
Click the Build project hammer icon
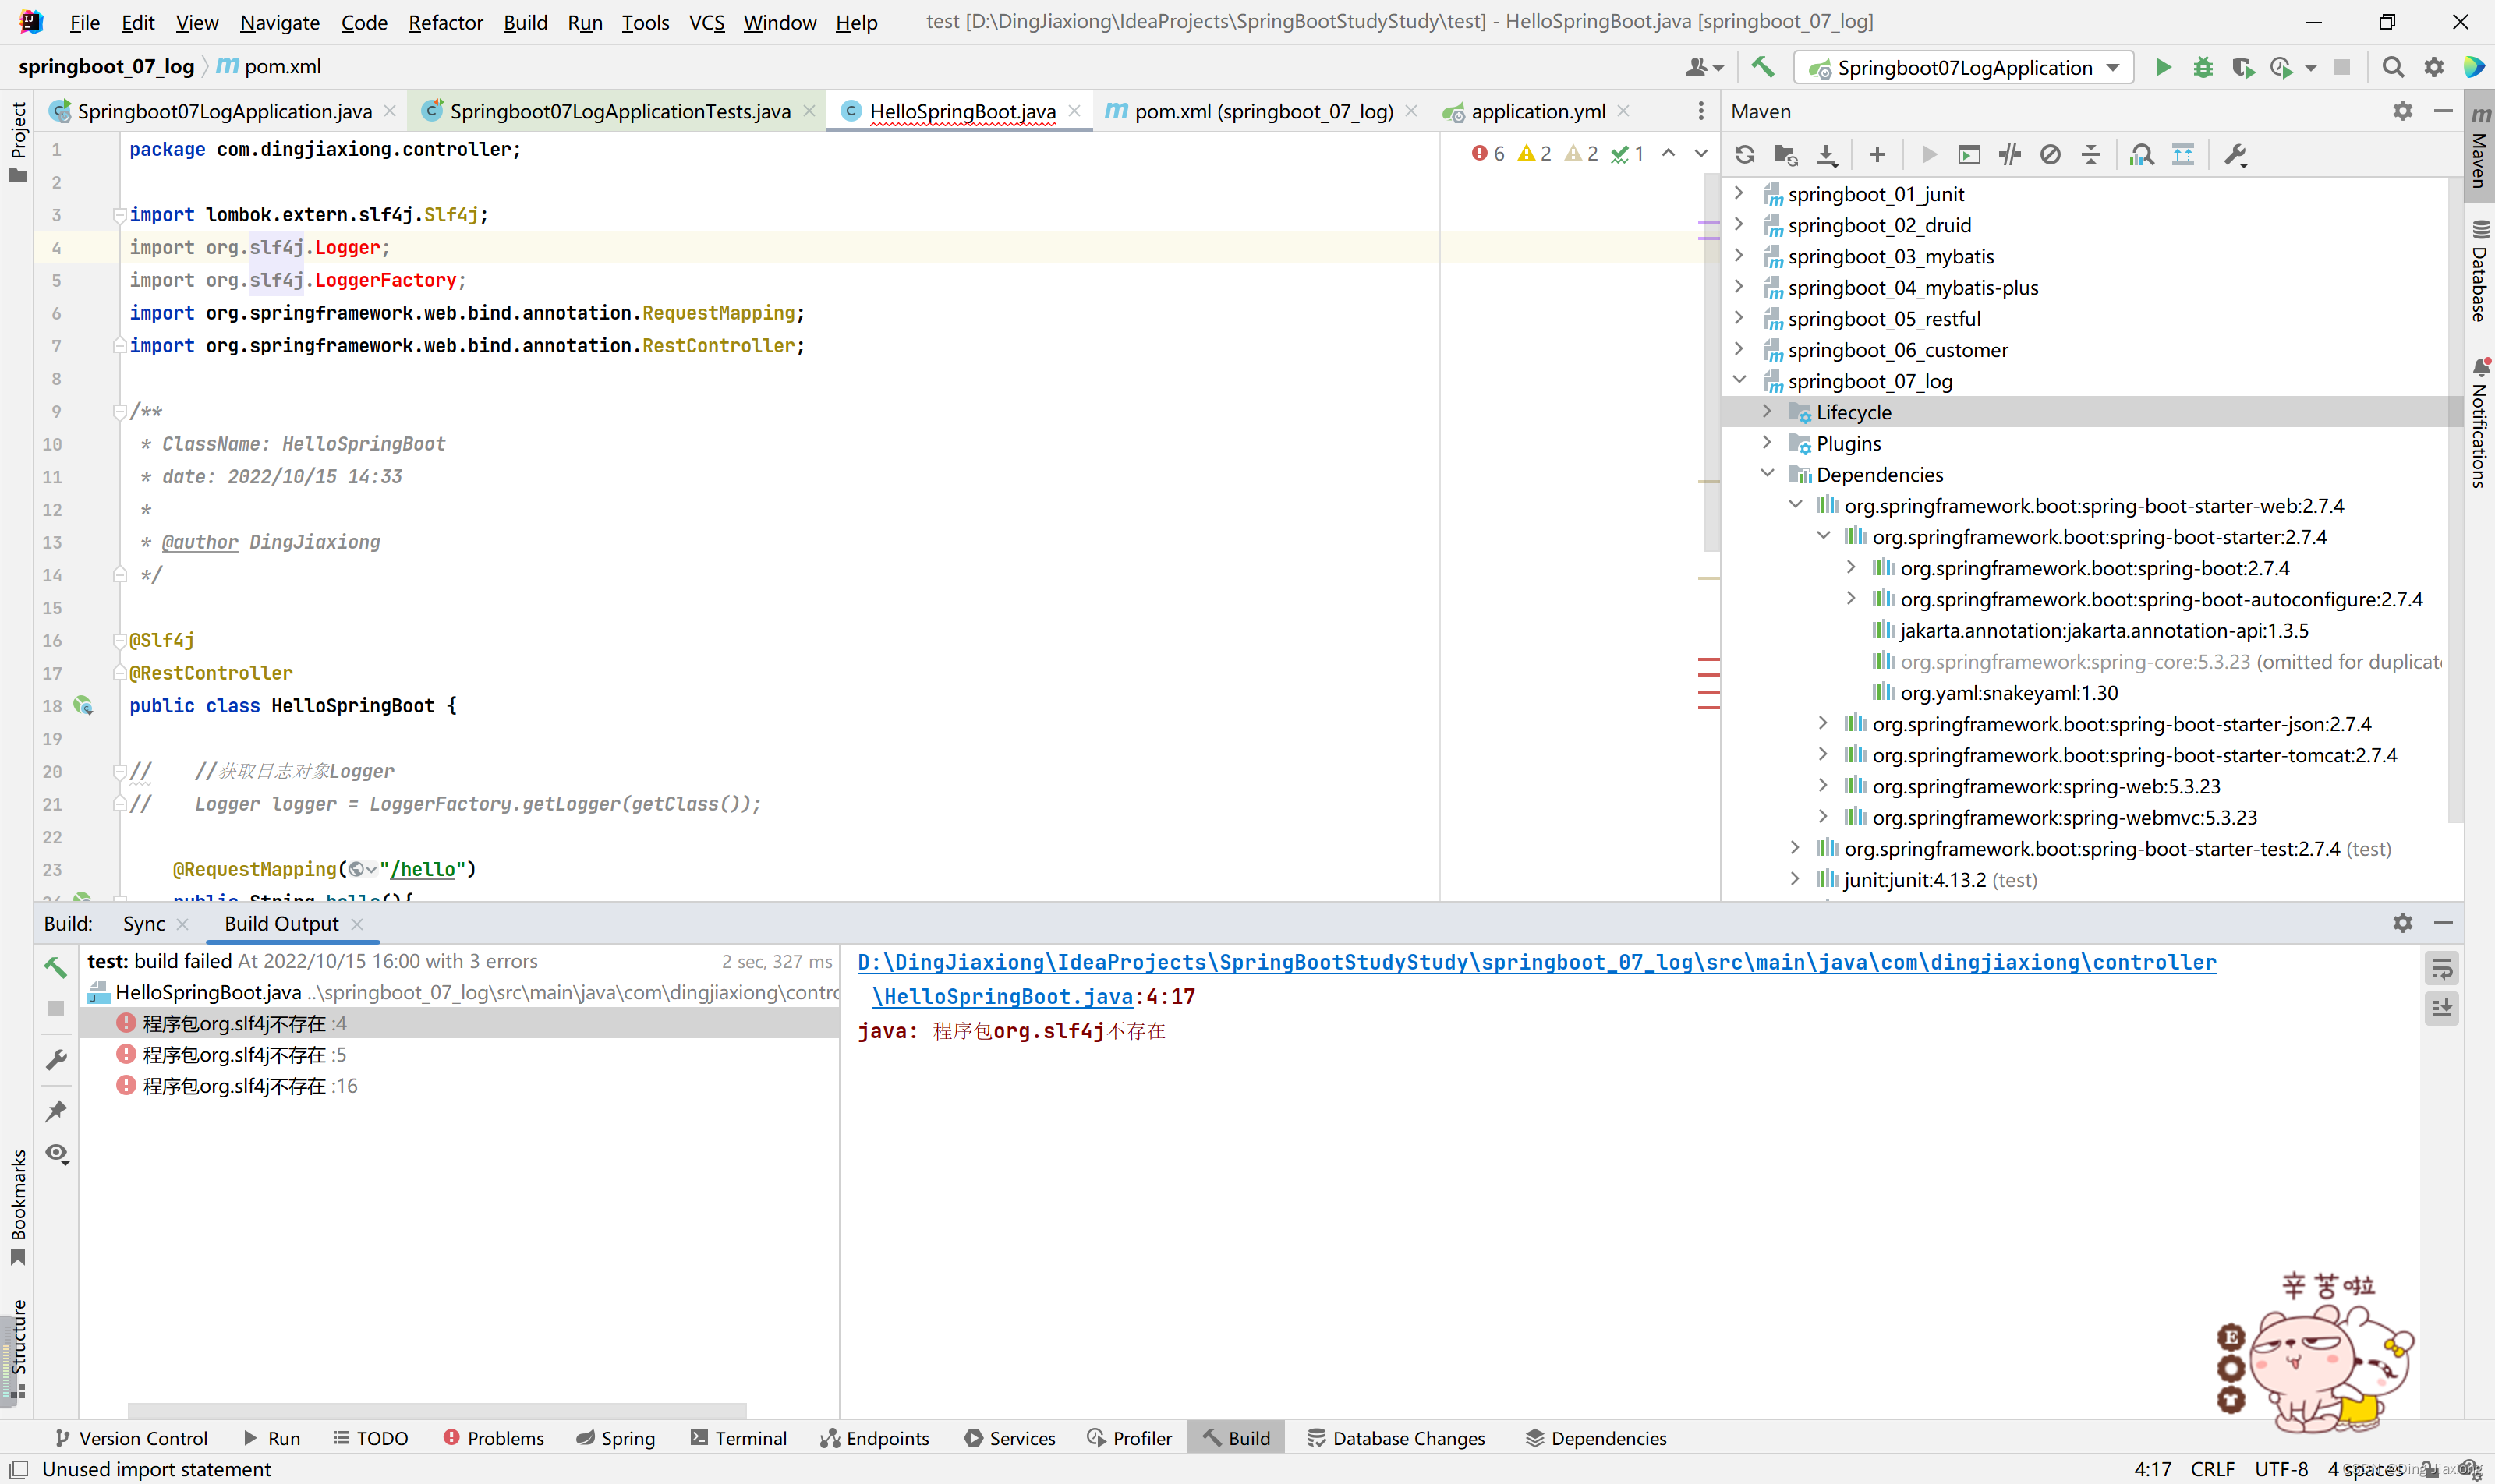click(x=1763, y=67)
